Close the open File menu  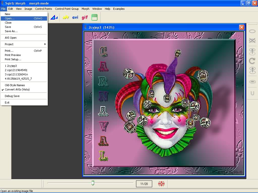pos(3,9)
